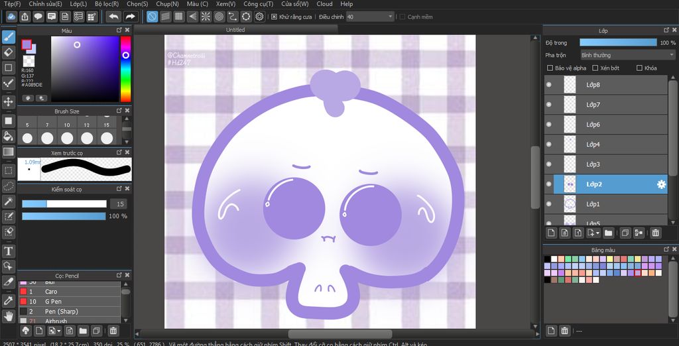Undock the Bảng màu palette panel
Viewport: 679px width, 346px height.
click(666, 249)
